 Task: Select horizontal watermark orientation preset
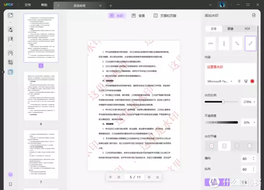click(x=210, y=43)
